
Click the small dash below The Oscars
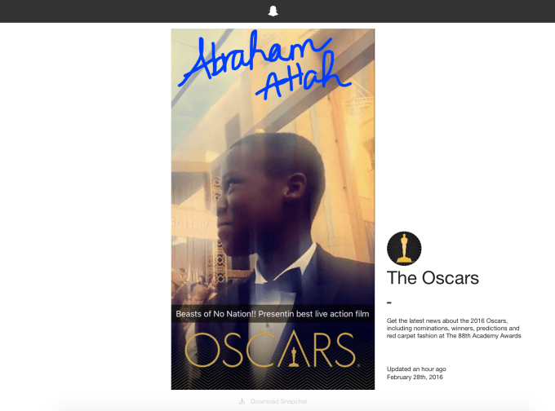(x=389, y=303)
